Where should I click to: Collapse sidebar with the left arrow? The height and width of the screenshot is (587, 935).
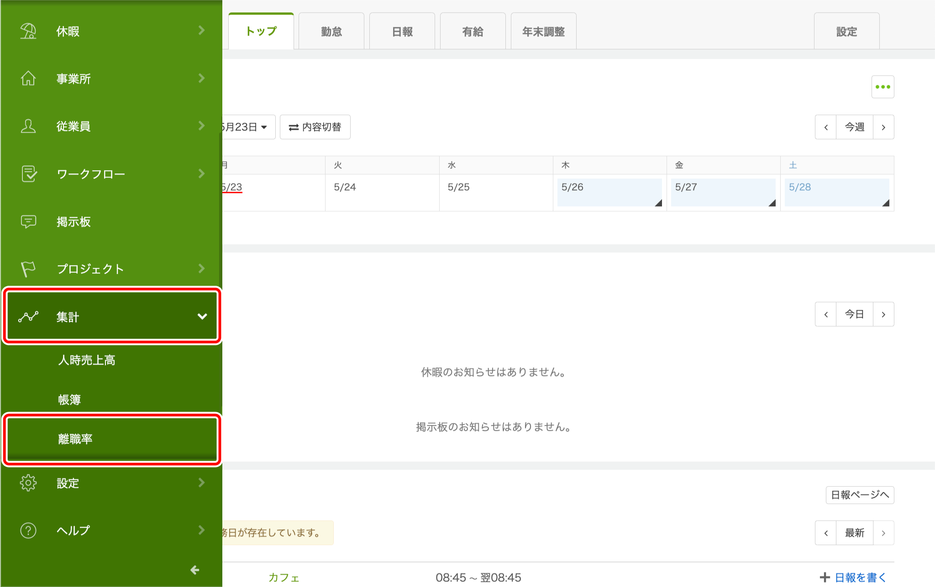pyautogui.click(x=195, y=570)
